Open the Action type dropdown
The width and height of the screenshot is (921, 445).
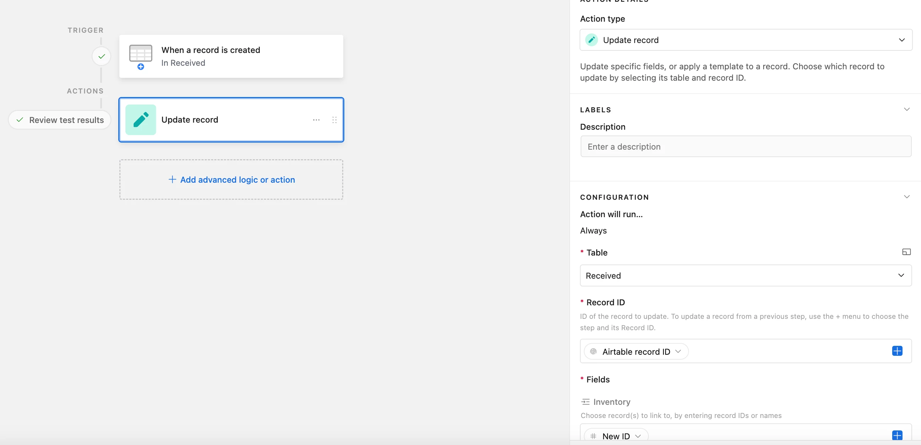pyautogui.click(x=745, y=40)
